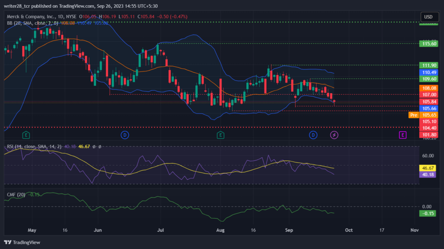Click the 17 date label after Oct
Viewport: 444px width, 249px height.
[382, 230]
